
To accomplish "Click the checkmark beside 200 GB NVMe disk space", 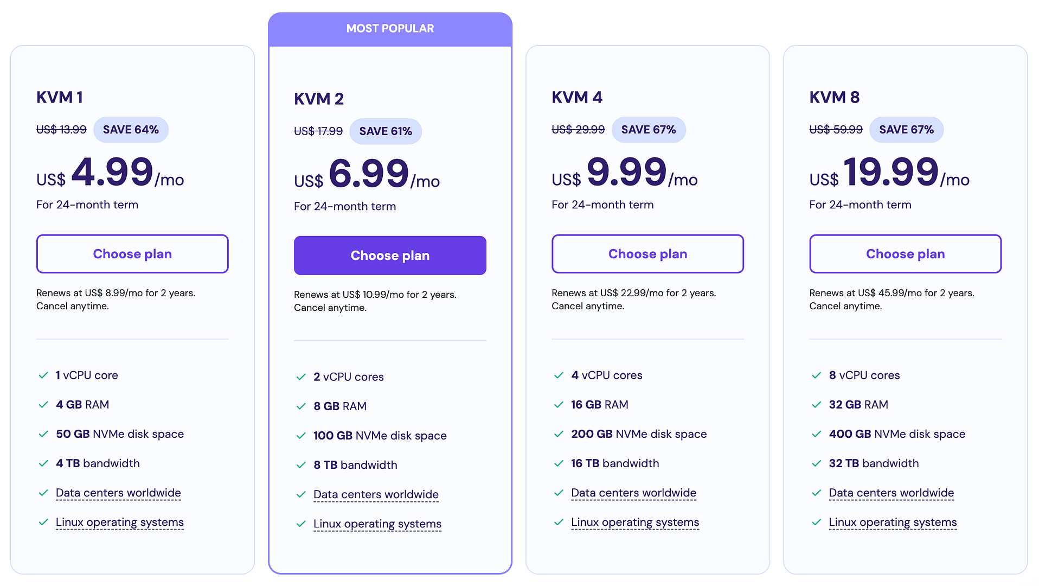I will click(558, 434).
